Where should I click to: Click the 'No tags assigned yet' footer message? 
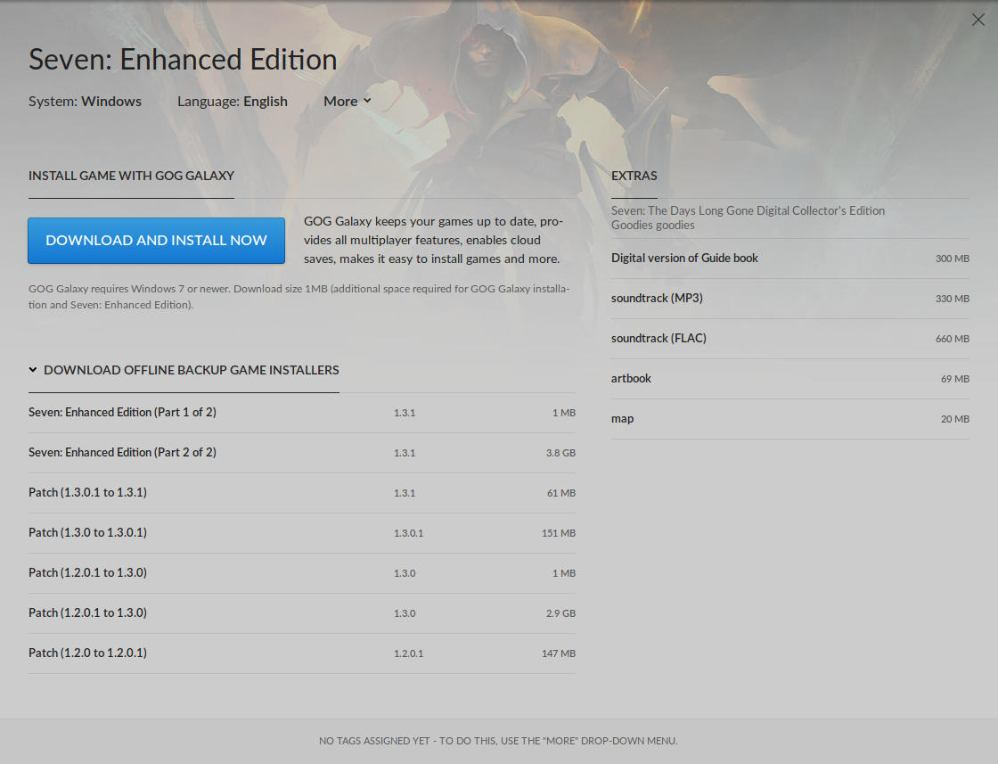[498, 741]
